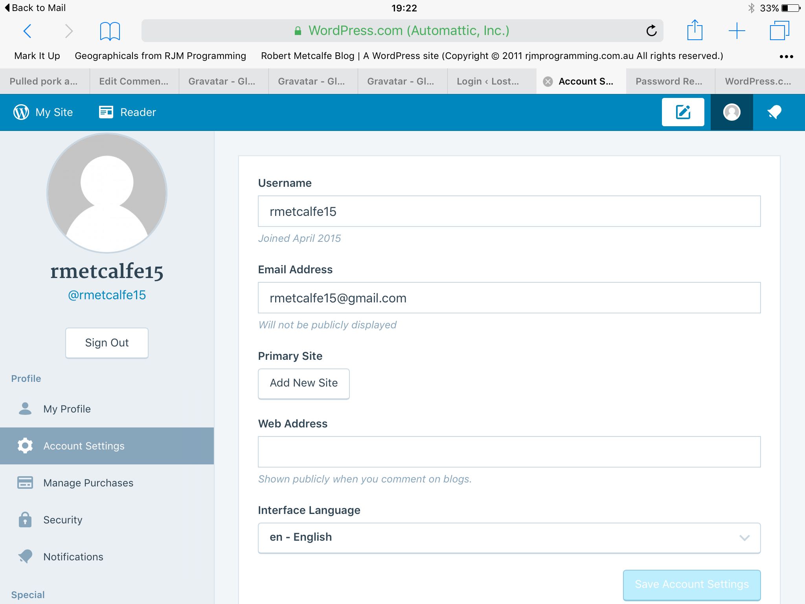The height and width of the screenshot is (604, 805).
Task: Click My Site in the masterbar
Action: click(x=54, y=112)
